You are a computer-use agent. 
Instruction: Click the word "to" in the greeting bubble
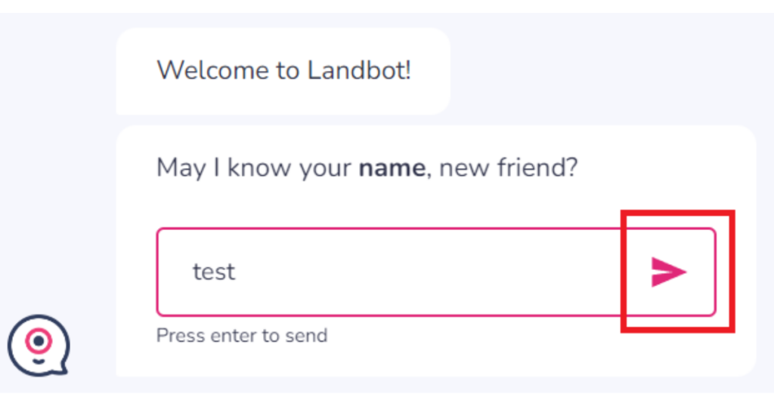[288, 71]
